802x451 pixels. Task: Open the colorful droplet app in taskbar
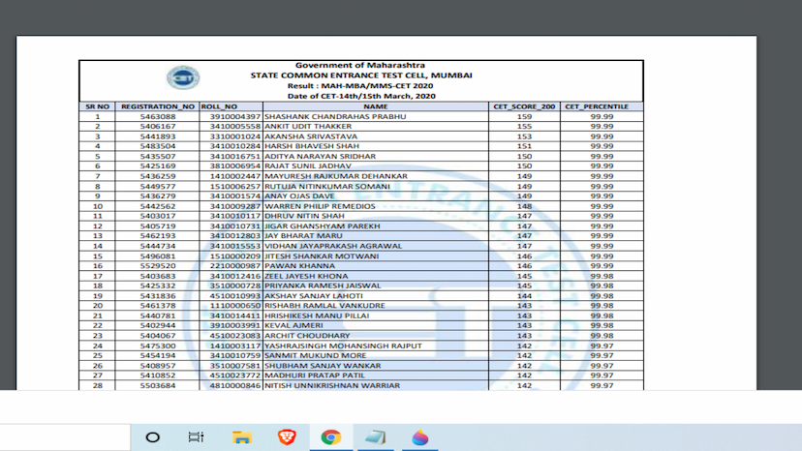click(x=420, y=437)
